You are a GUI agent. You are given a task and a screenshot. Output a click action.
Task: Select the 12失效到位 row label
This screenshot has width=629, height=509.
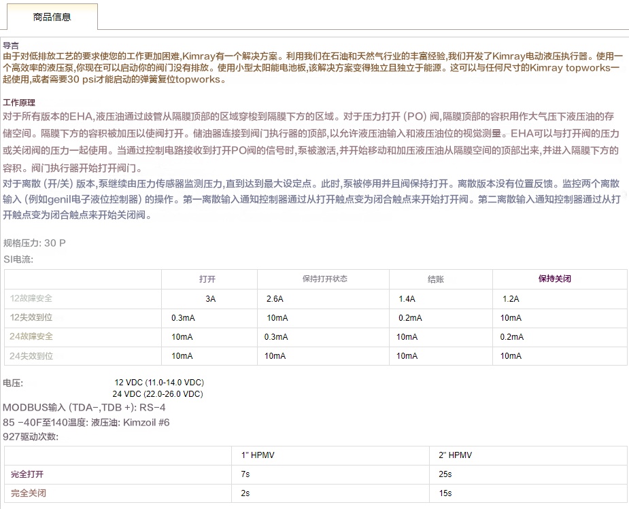pos(31,317)
